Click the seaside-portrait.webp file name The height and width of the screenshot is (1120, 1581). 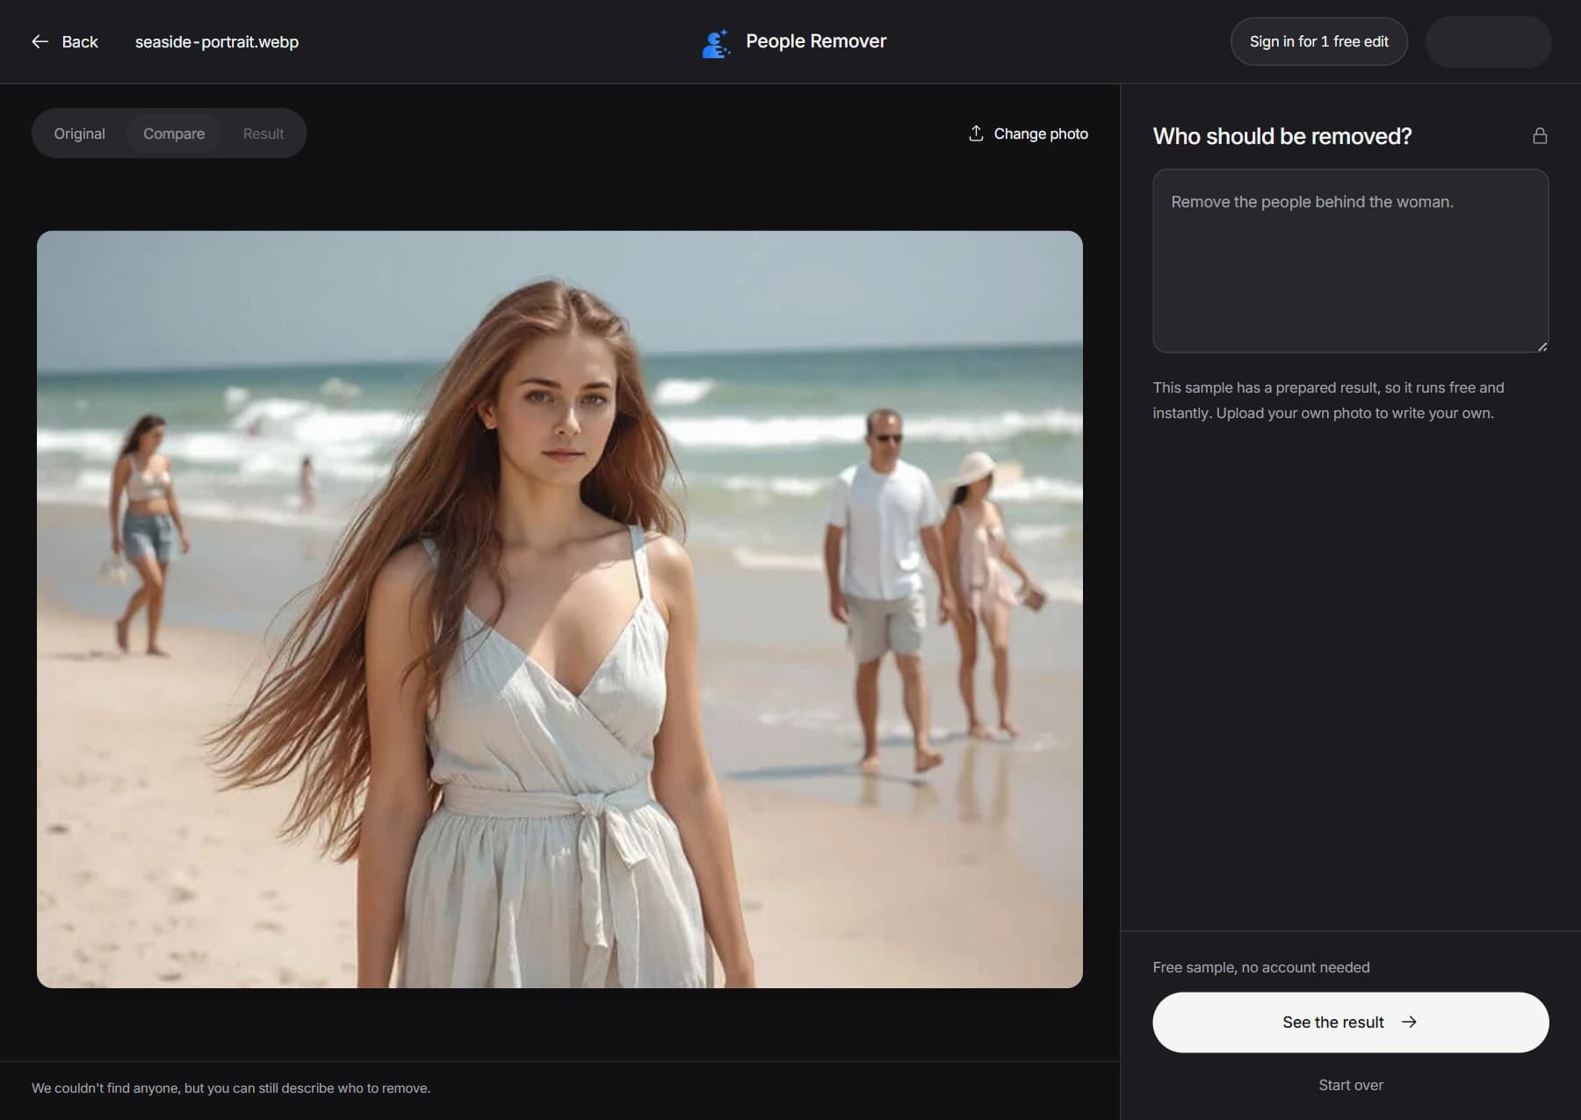tap(217, 41)
